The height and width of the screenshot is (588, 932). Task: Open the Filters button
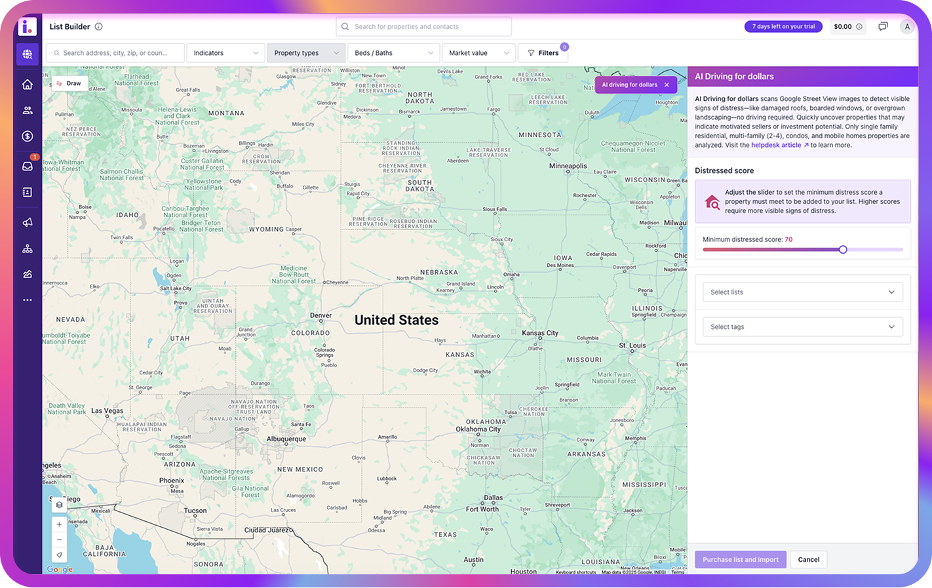pyautogui.click(x=543, y=53)
